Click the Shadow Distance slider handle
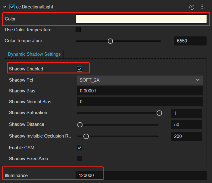Image resolution: width=212 pixels, height=183 pixels. [80, 125]
